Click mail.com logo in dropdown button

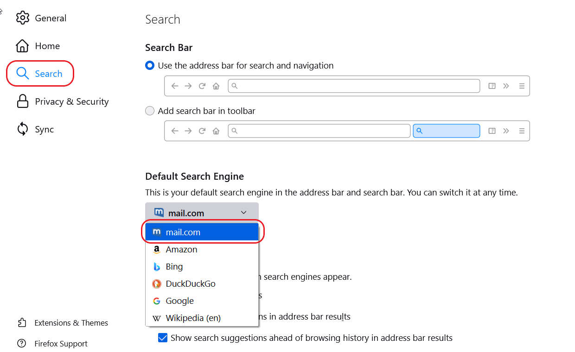[x=159, y=213]
